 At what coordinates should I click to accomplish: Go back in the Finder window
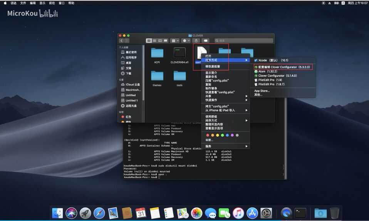click(x=121, y=41)
